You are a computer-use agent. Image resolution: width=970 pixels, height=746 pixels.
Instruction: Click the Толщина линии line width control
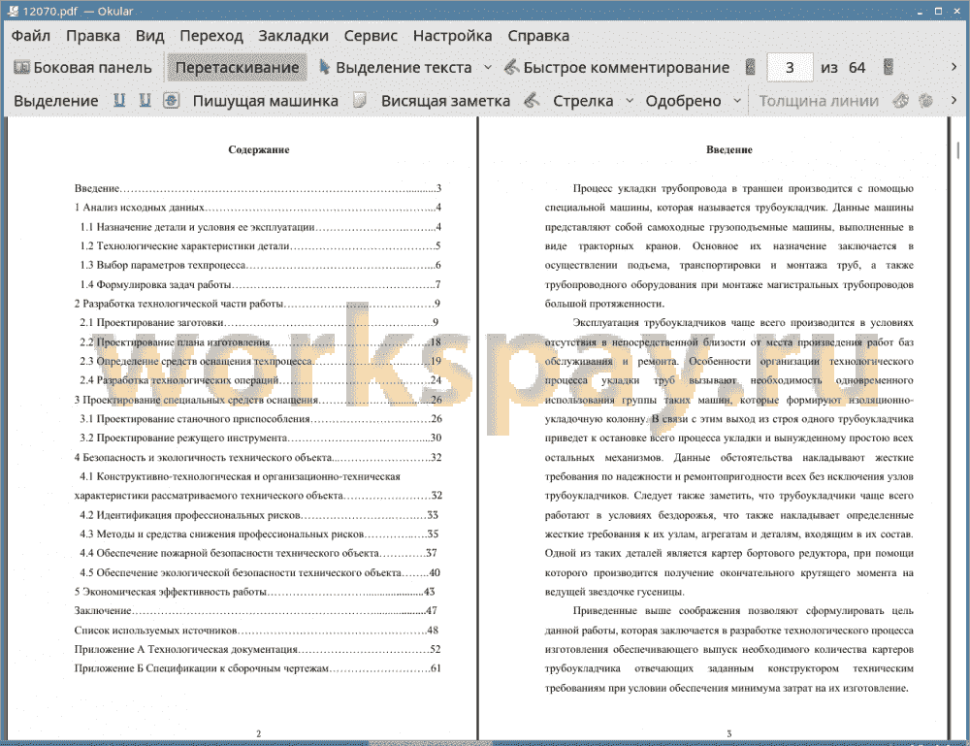point(819,101)
